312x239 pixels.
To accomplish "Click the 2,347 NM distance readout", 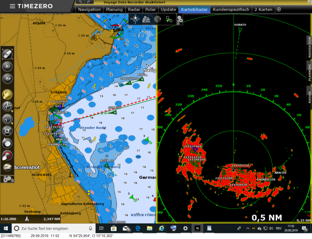I will 51,219.
